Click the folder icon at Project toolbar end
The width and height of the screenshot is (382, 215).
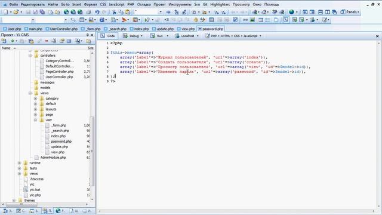point(89,41)
